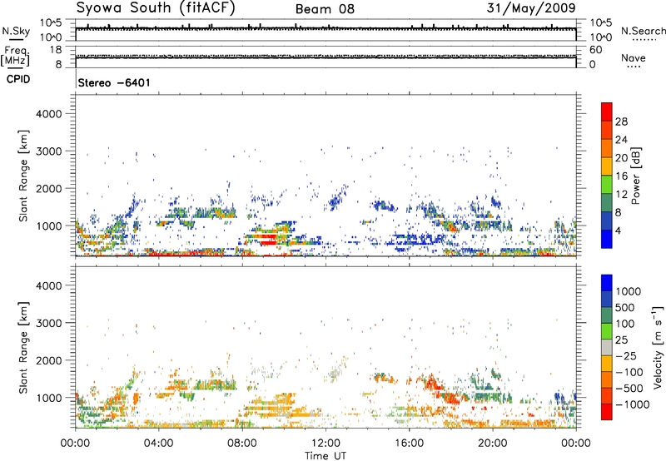Screen dimensions: 666x461
Task: Click the 'N.Search' legend label
Action: [643, 31]
